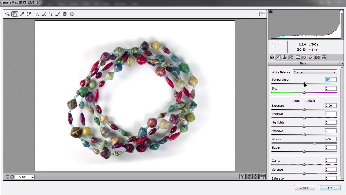Select the Radial Filter tool
The width and height of the screenshot is (346, 195).
pos(72,14)
